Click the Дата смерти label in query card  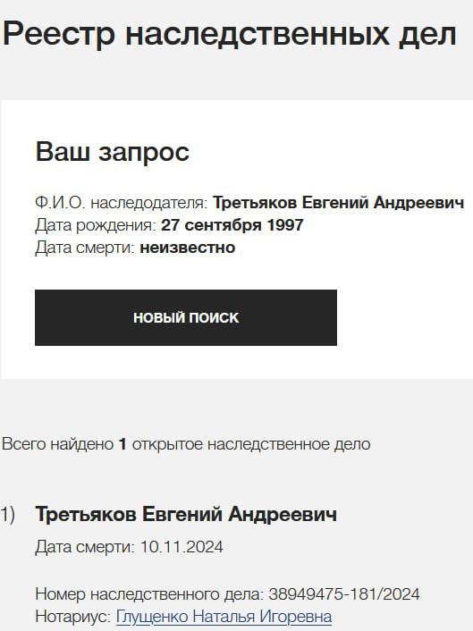click(x=85, y=248)
